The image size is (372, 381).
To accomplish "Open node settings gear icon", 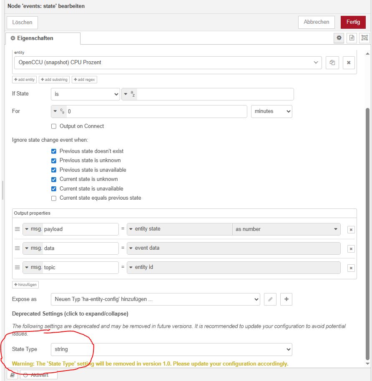I will 339,38.
